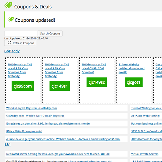Click the refresh arrows icon
162x162 pixels.
point(9,42)
